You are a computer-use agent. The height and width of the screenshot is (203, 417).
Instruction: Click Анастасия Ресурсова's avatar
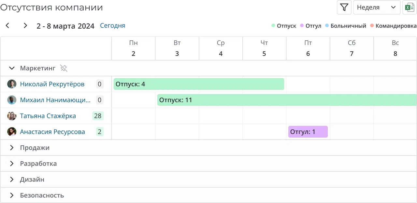[x=12, y=132]
